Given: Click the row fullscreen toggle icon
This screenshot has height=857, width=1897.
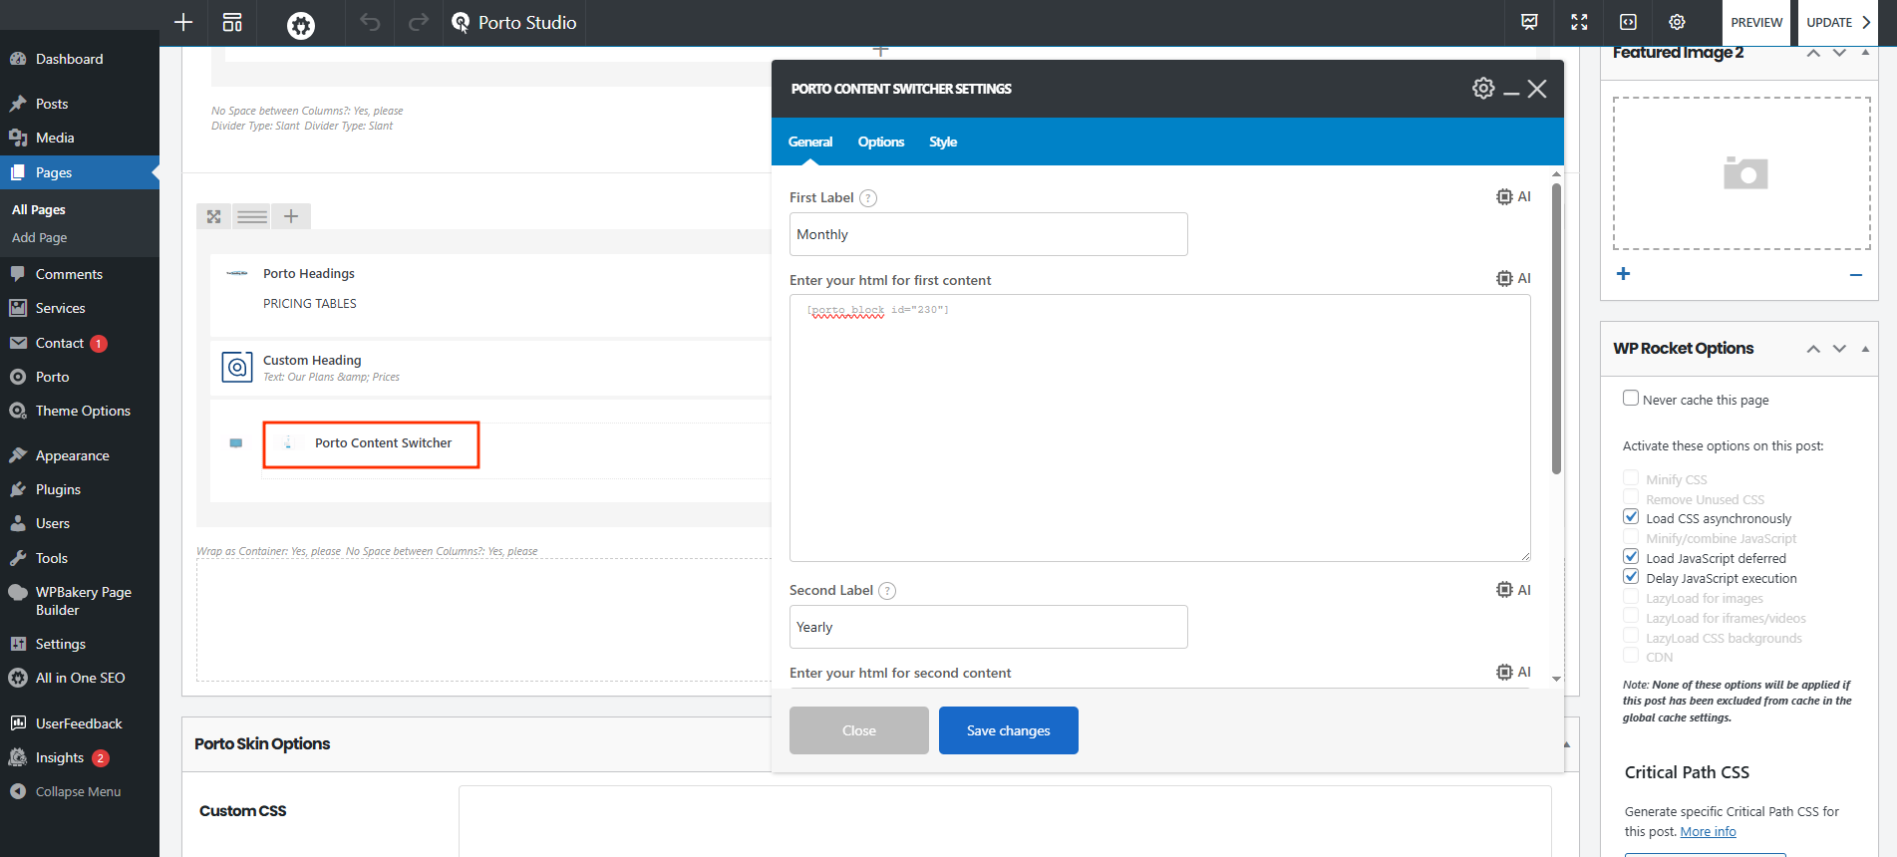Looking at the screenshot, I should pos(213,216).
